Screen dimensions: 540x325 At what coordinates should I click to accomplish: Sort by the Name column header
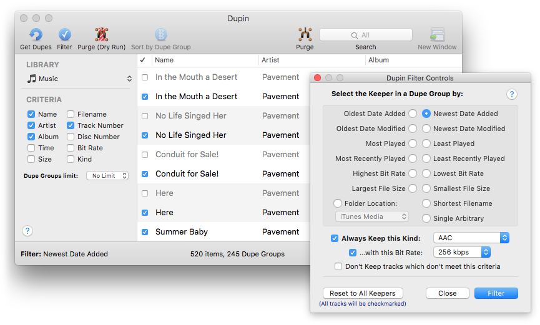pyautogui.click(x=205, y=60)
